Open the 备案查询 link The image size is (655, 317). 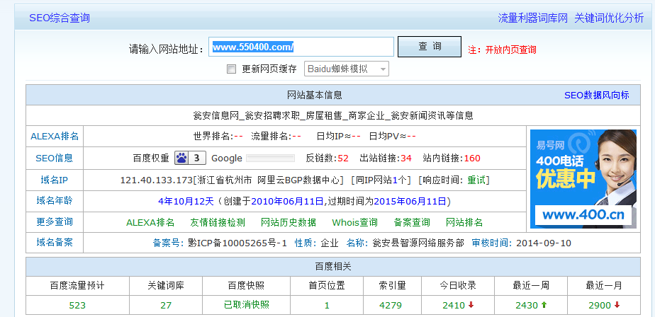click(412, 222)
